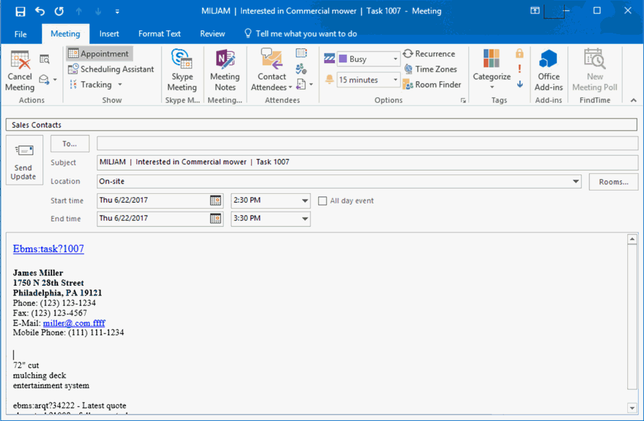Open the Format Text tab
Screen dimensions: 644x421
(x=159, y=33)
